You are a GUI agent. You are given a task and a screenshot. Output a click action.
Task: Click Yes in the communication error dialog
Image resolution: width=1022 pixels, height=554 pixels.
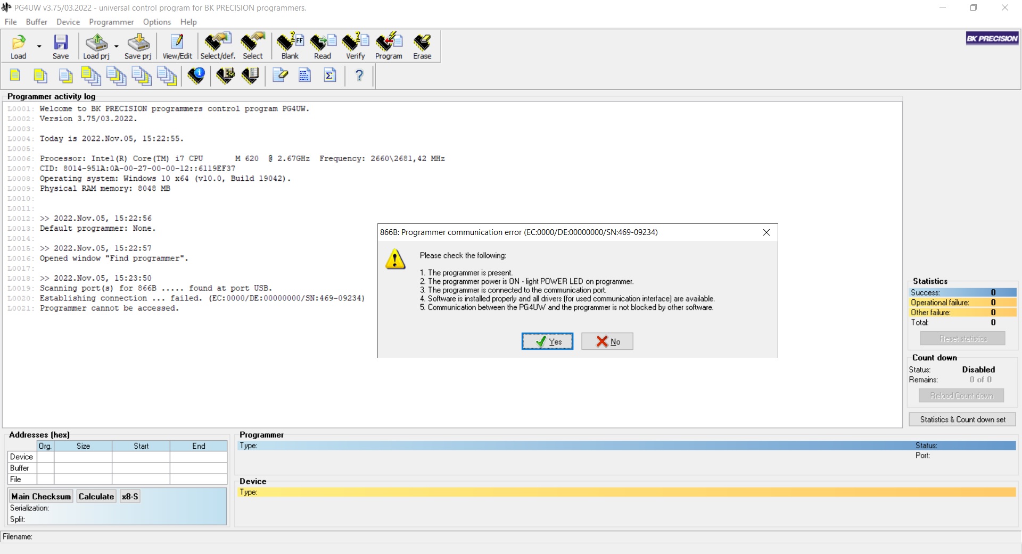pyautogui.click(x=547, y=341)
